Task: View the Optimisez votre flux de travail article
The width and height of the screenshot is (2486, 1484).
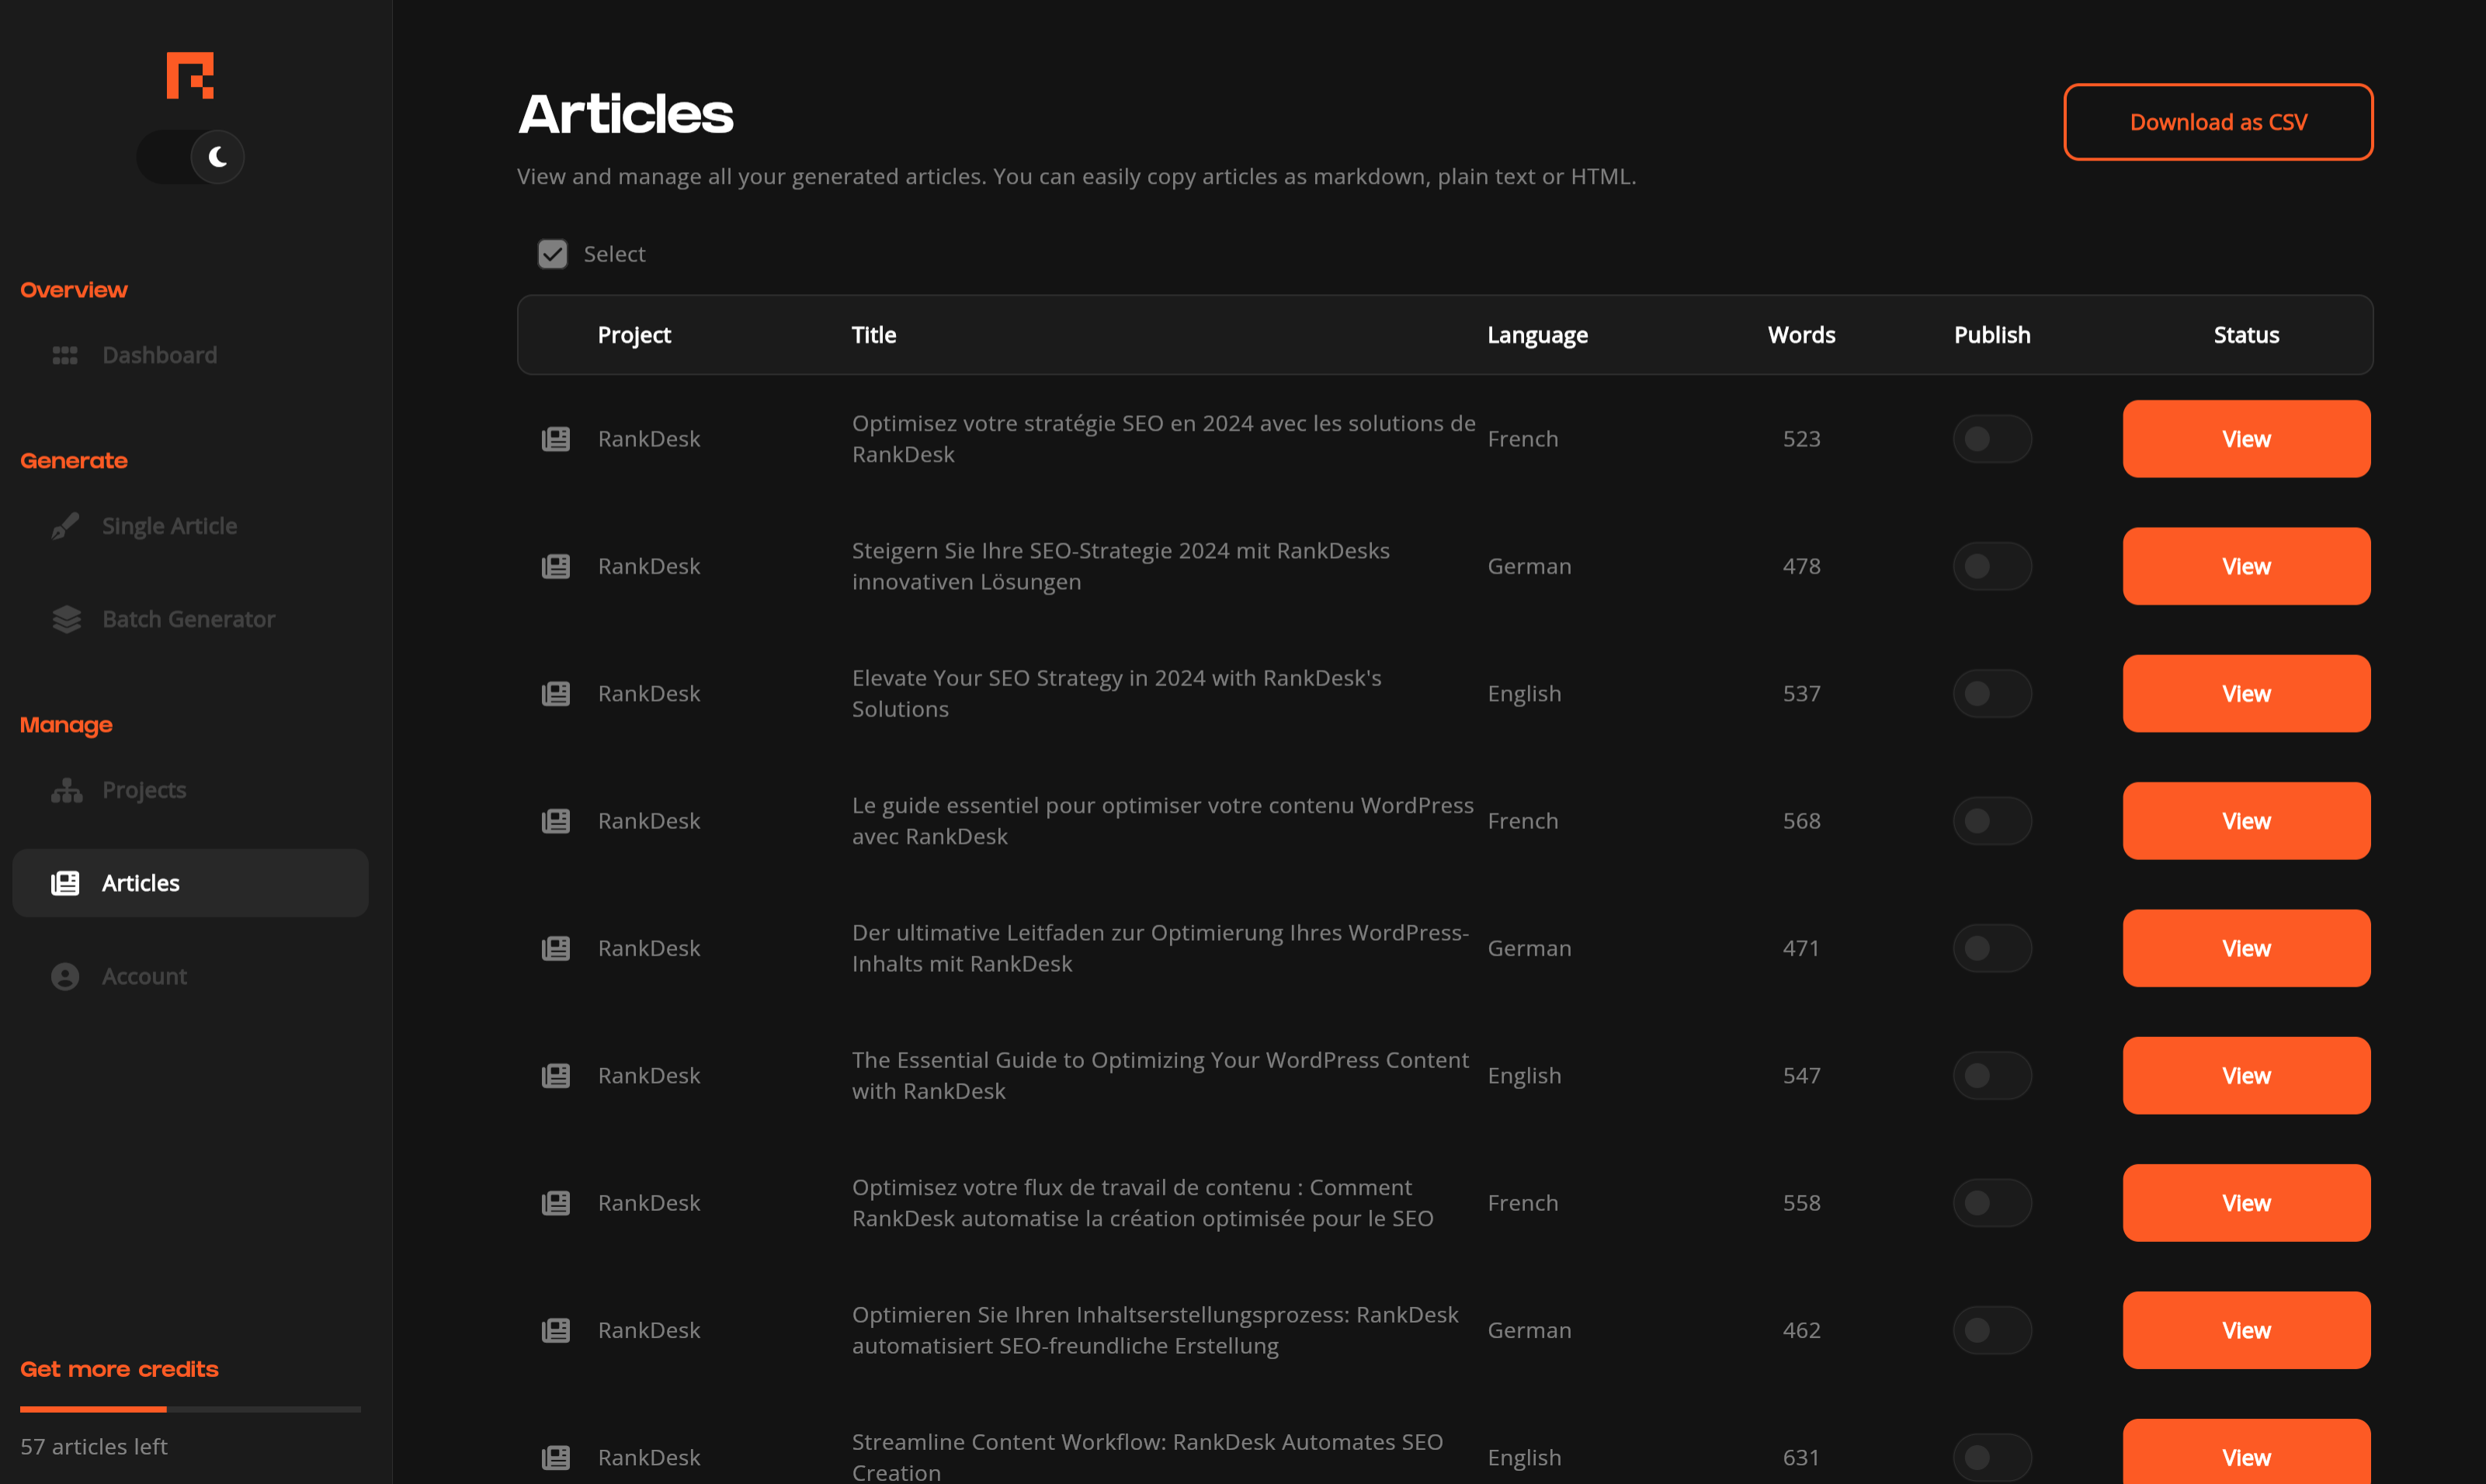Action: [2246, 1203]
